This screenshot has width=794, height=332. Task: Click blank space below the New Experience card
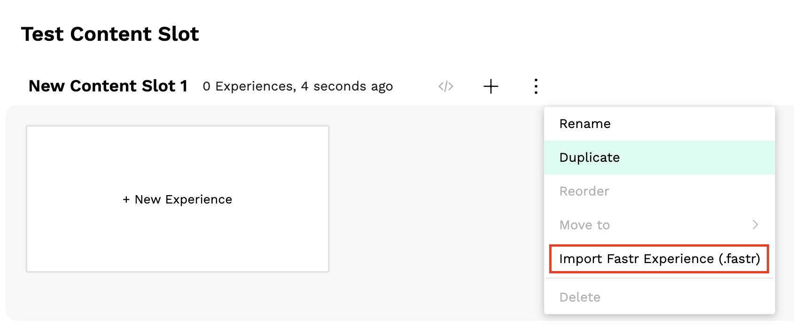click(178, 296)
